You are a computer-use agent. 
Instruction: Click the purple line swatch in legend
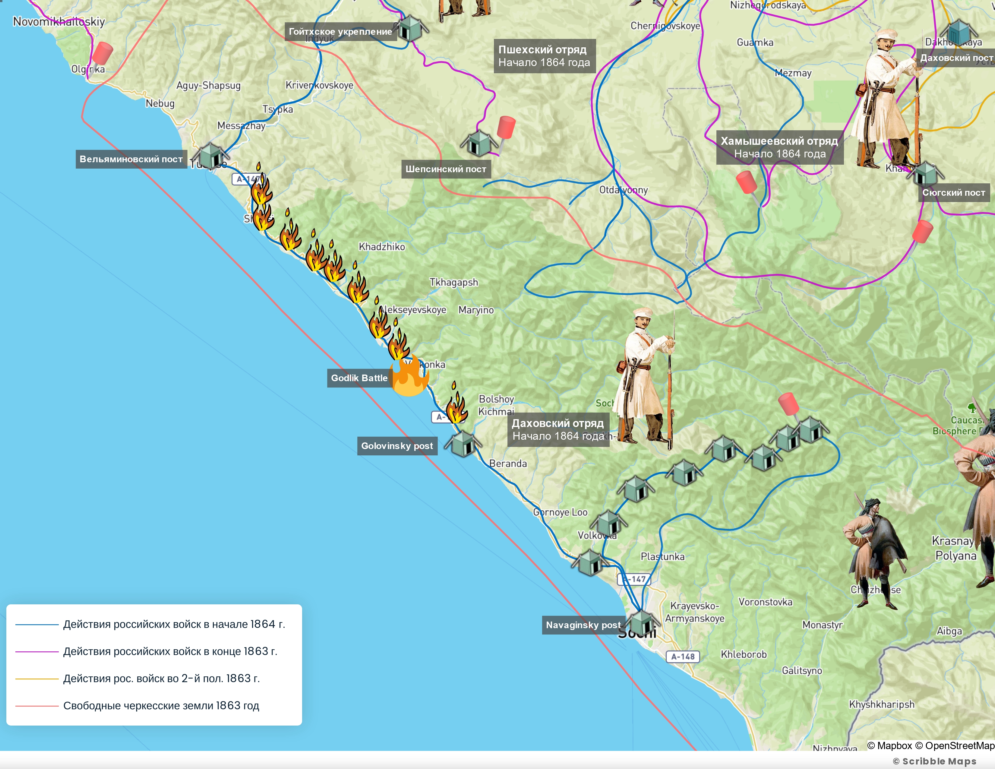coord(37,652)
